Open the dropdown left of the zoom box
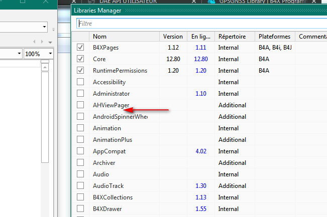 coord(19,54)
